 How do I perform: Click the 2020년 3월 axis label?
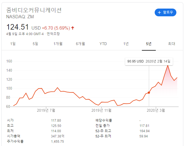coord(156,110)
